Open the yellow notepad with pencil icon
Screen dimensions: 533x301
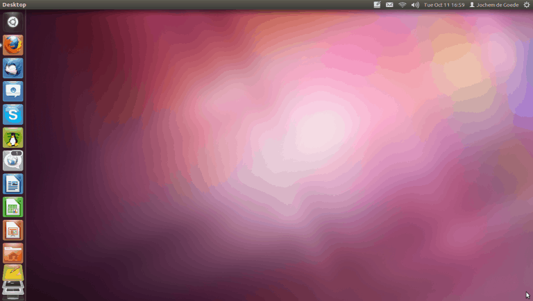point(13,273)
